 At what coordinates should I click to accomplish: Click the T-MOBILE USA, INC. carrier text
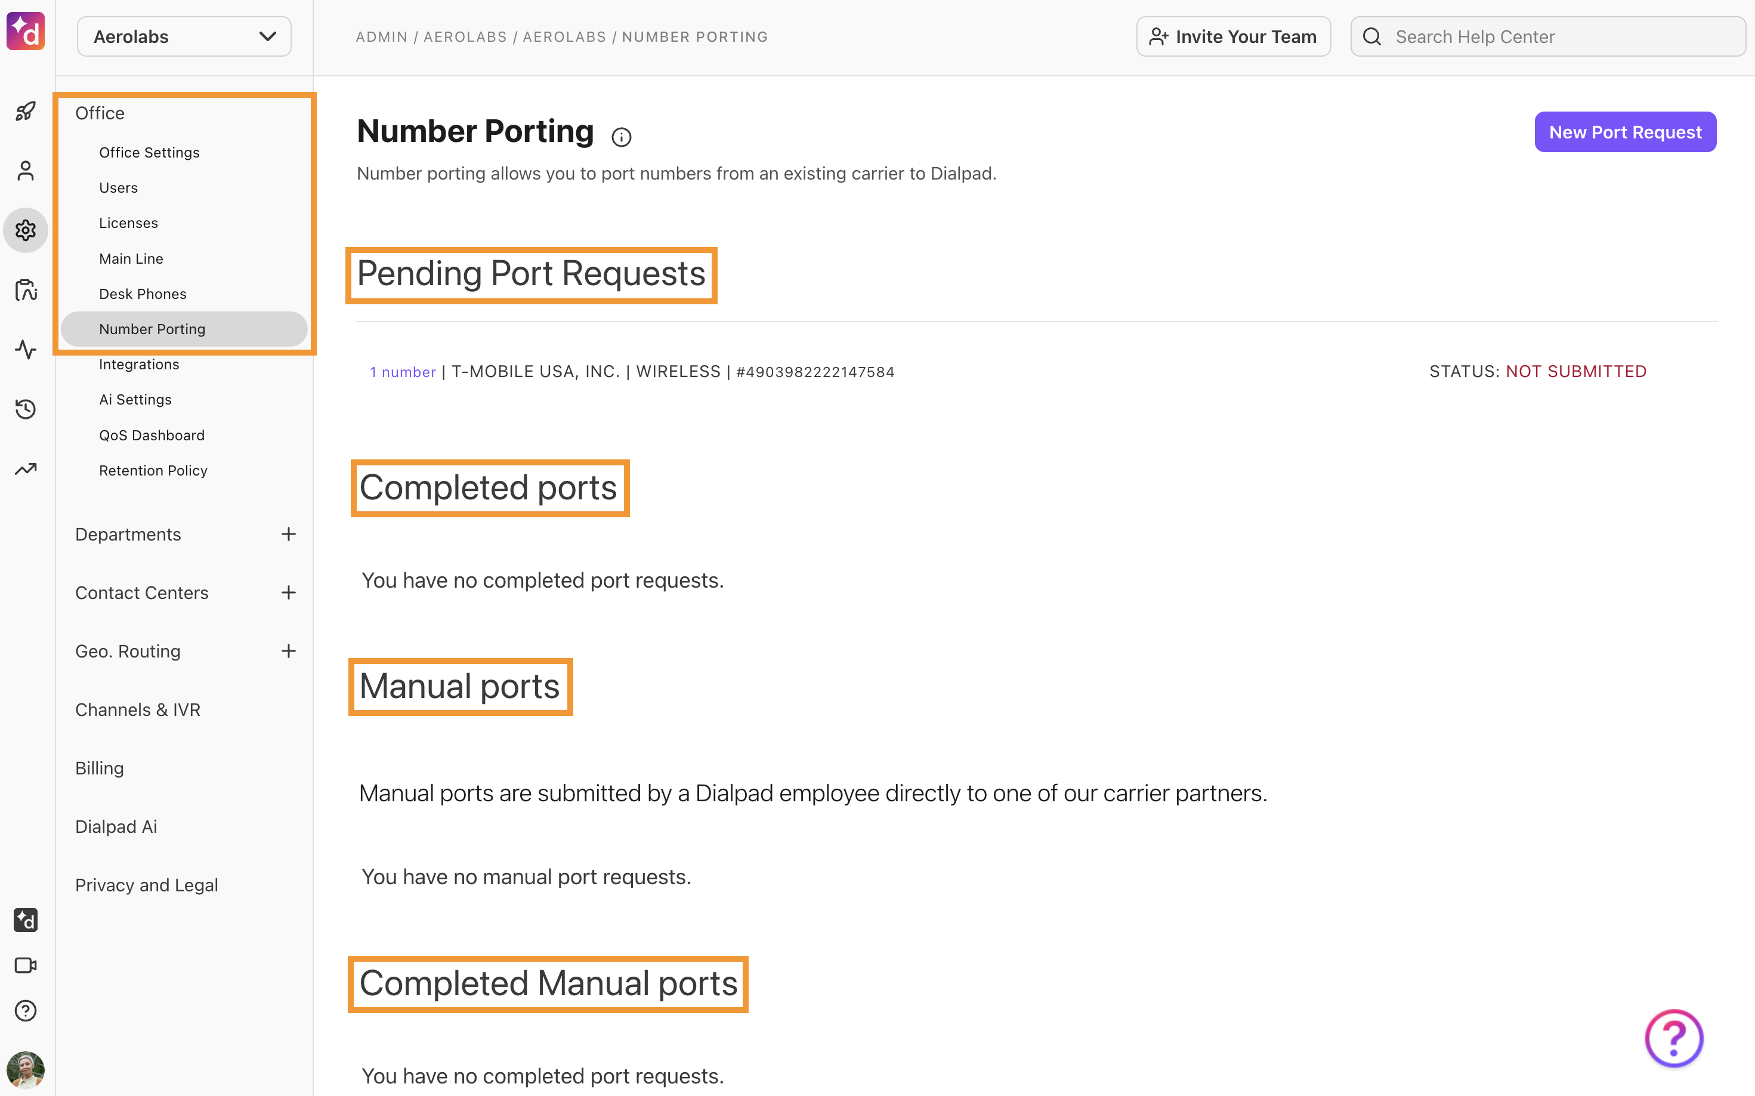pos(536,372)
